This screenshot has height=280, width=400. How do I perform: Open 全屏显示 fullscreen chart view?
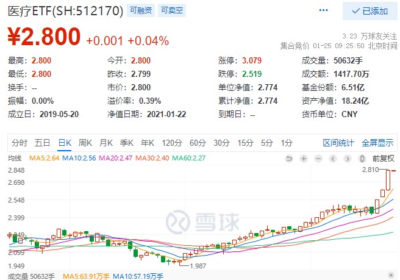click(x=377, y=143)
